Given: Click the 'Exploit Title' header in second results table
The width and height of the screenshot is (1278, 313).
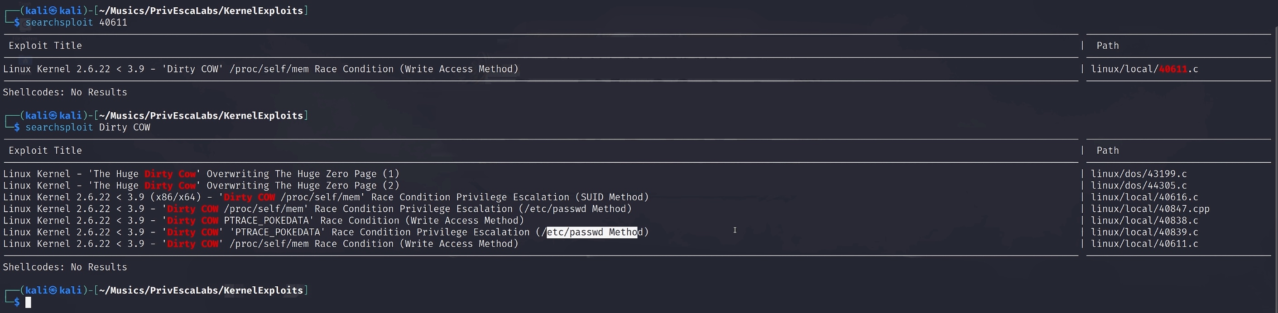Looking at the screenshot, I should click(45, 151).
